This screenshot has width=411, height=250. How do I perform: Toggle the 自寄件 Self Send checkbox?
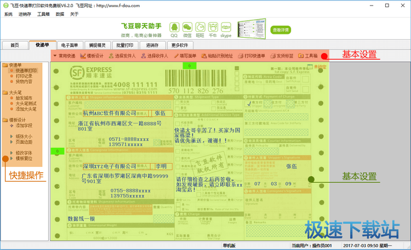[305, 89]
